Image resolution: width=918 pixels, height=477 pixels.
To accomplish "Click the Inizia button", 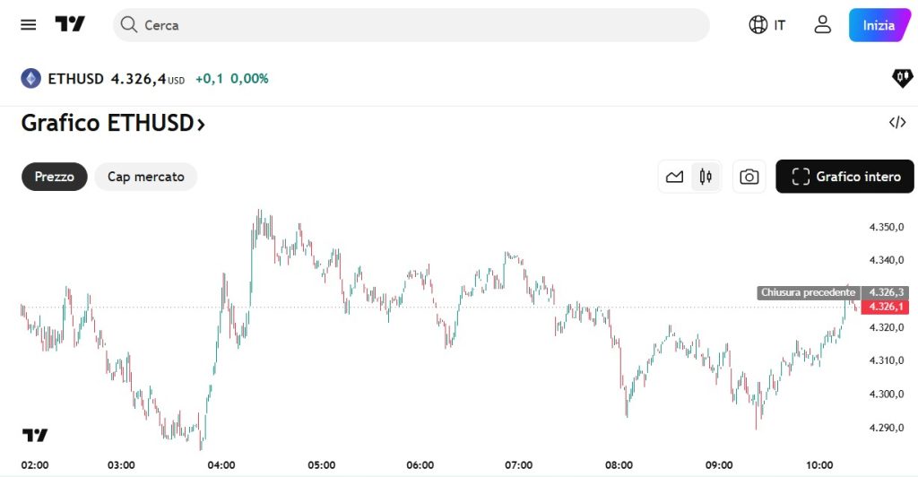I will (x=879, y=25).
